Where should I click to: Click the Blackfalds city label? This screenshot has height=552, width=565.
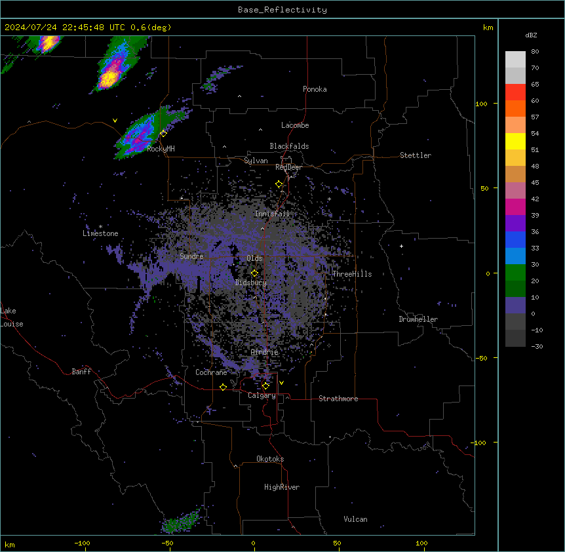coord(289,146)
